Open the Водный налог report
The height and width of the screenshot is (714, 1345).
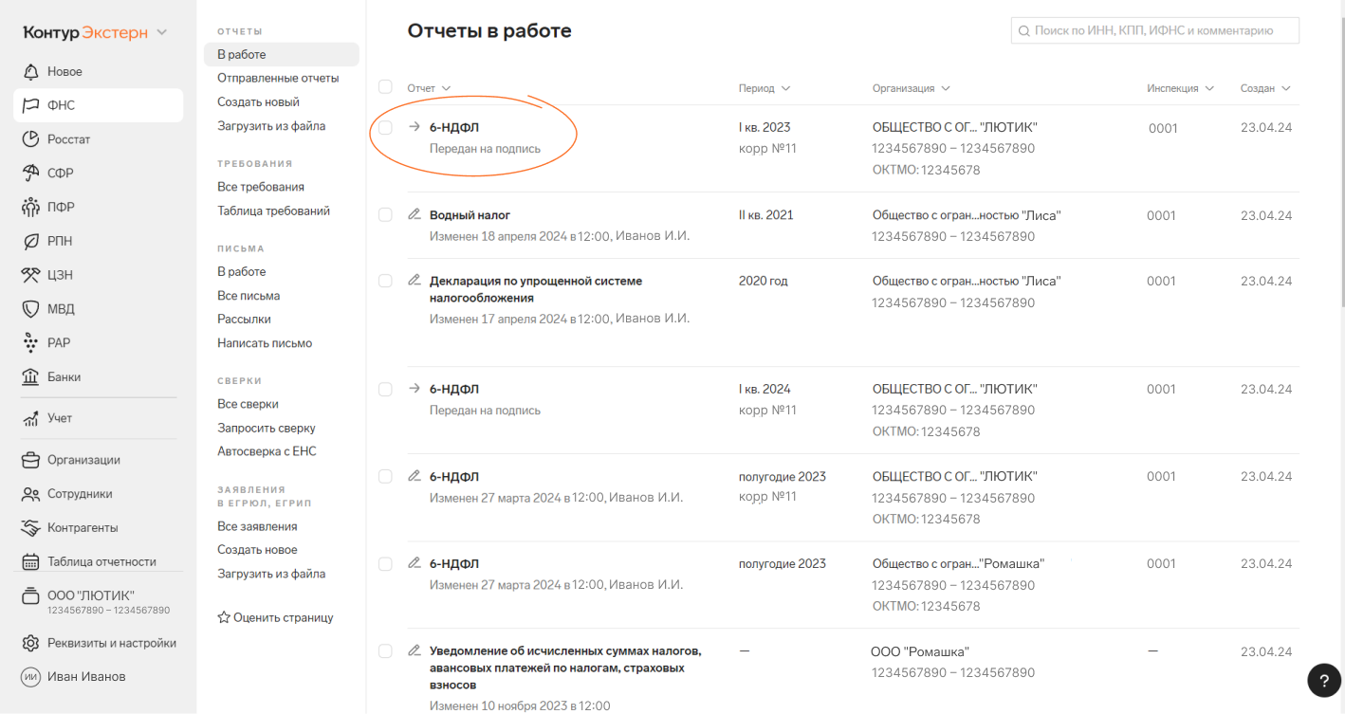470,215
